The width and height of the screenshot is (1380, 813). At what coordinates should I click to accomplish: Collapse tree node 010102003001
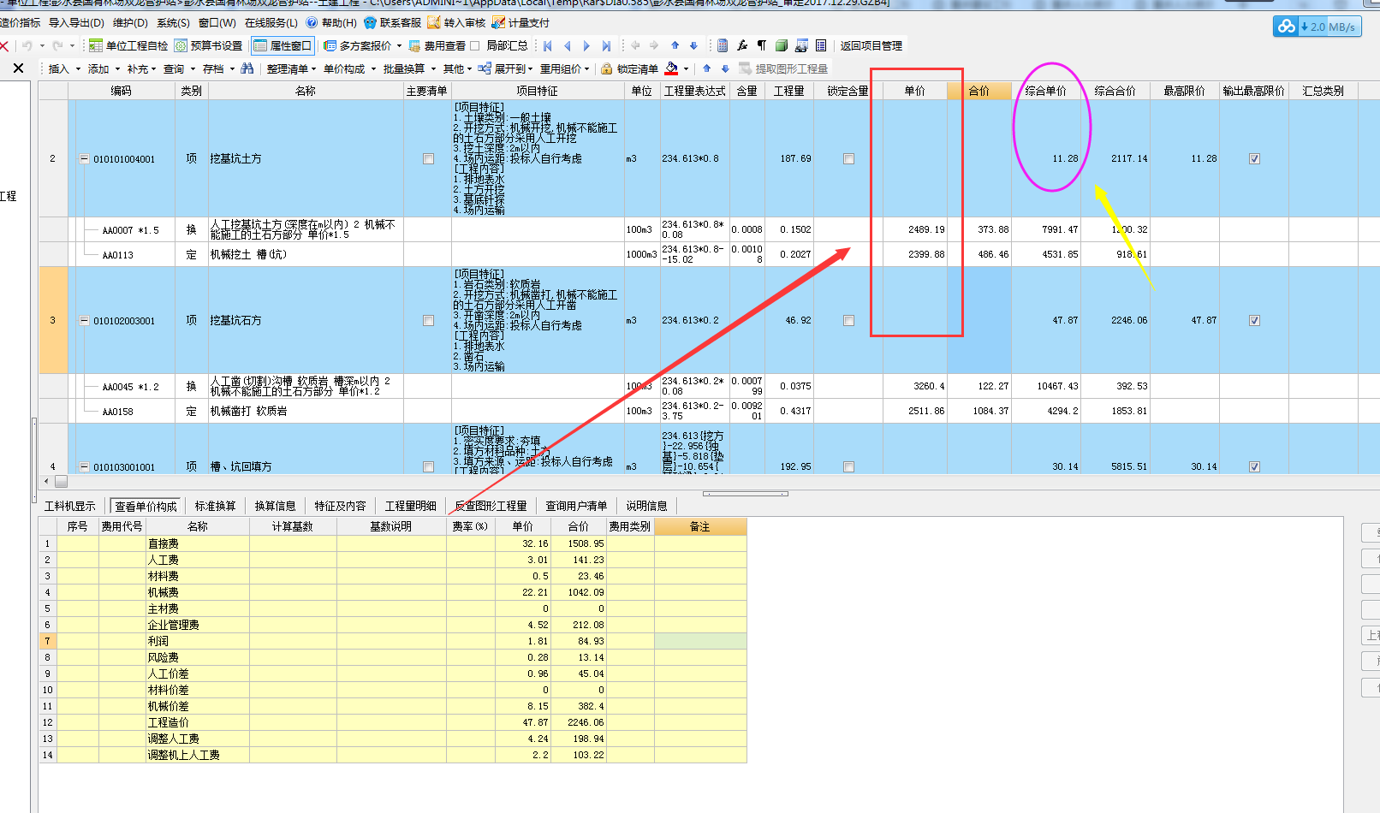coord(84,321)
